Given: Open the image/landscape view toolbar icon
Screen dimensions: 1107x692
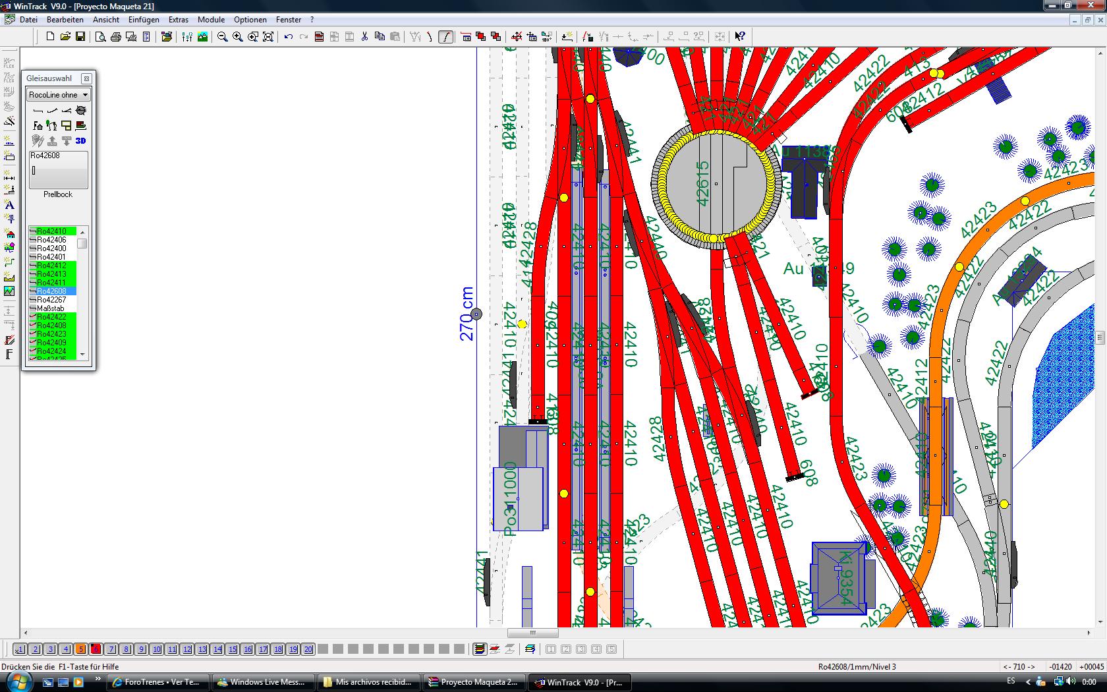Looking at the screenshot, I should click(x=202, y=37).
